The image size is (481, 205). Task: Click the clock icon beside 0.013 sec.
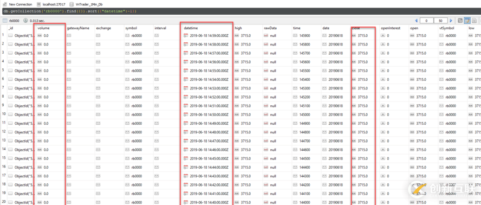point(25,21)
